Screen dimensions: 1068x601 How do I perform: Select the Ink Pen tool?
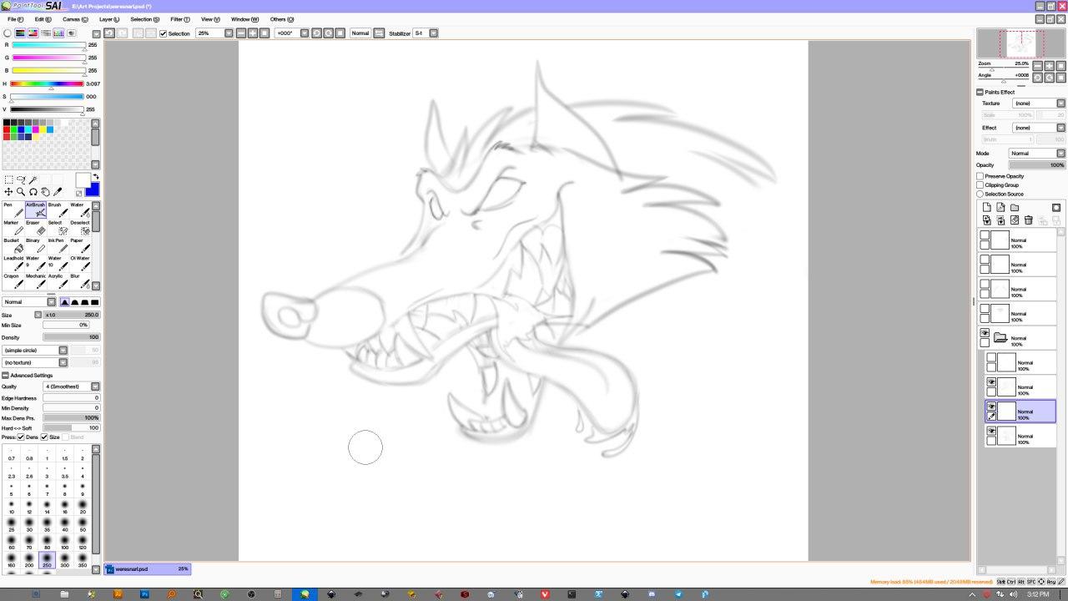click(58, 245)
